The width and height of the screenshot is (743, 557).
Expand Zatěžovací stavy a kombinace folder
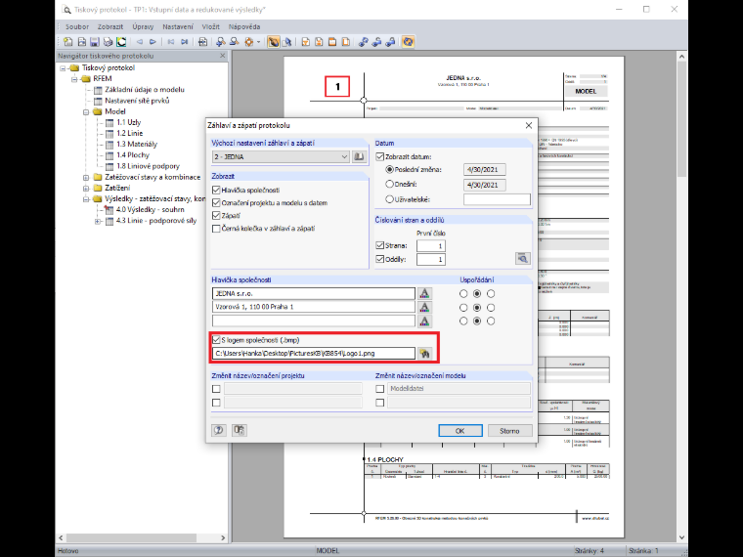[x=86, y=178]
